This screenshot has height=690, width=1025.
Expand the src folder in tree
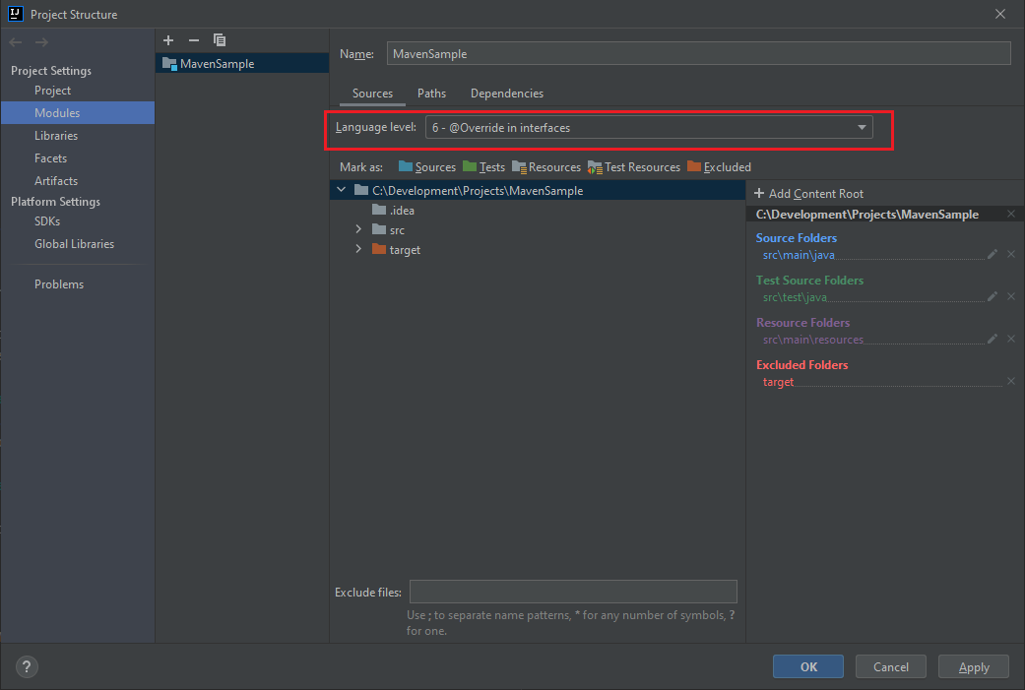tap(358, 229)
